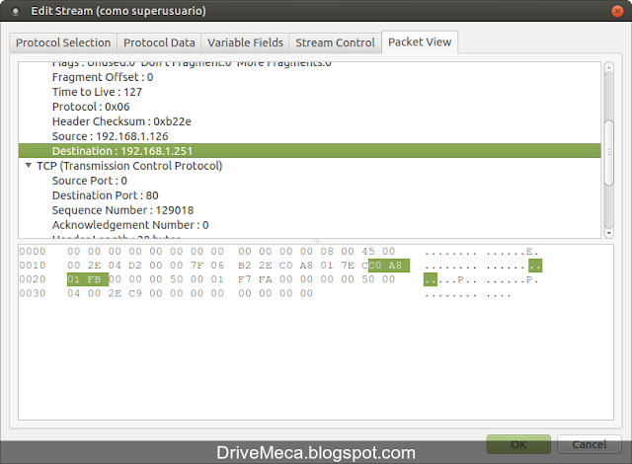
Task: Select the Packet View tab
Action: click(x=420, y=41)
